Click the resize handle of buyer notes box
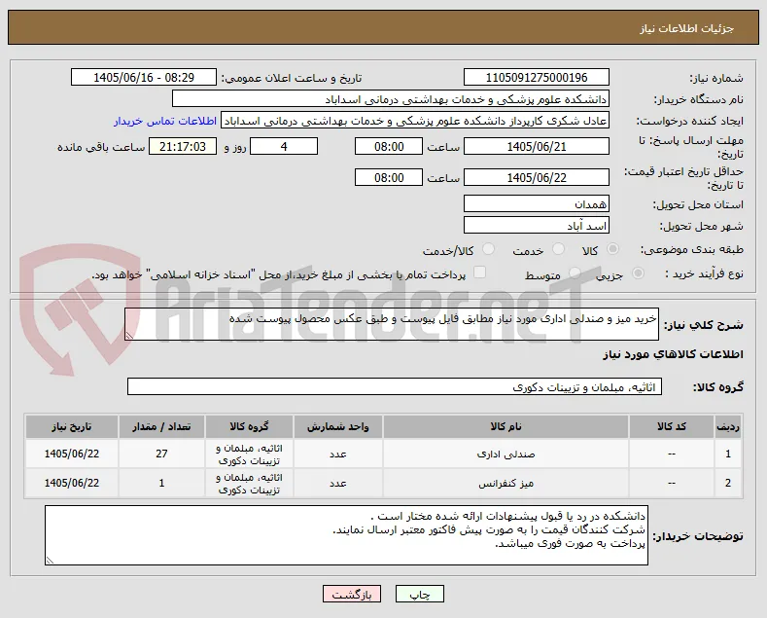Image resolution: width=767 pixels, height=618 pixels. [x=50, y=561]
